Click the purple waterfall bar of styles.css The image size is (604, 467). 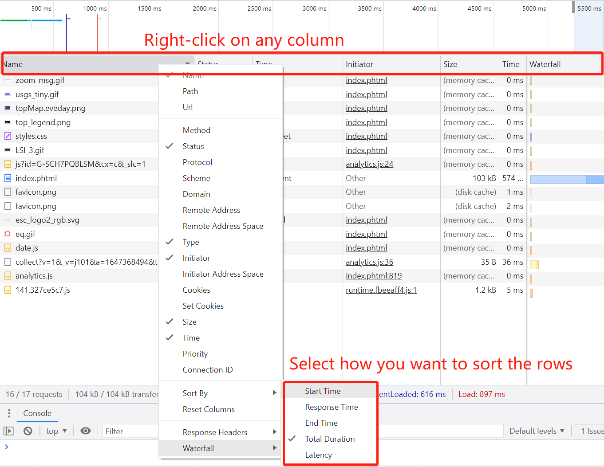(x=531, y=137)
